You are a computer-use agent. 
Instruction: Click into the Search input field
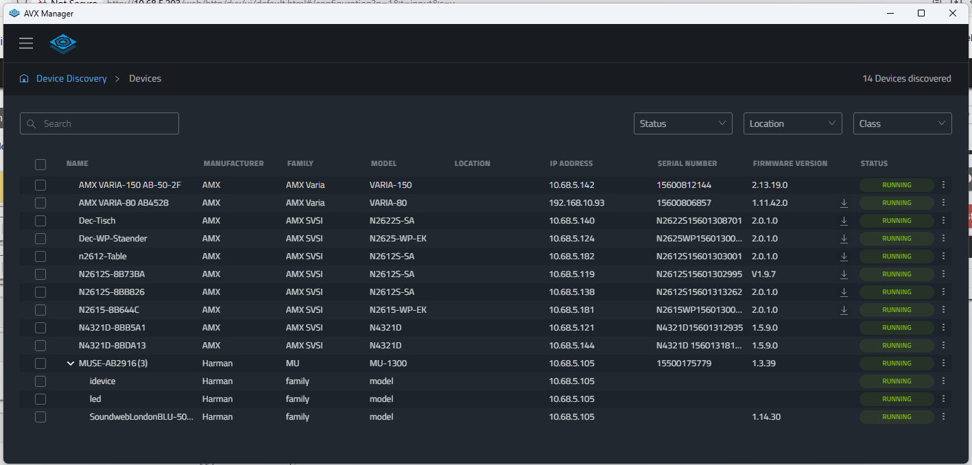click(x=99, y=123)
